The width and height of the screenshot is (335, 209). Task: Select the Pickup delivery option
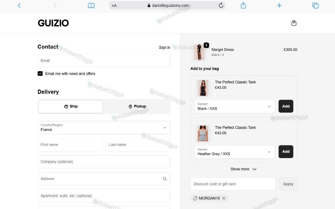coord(137,106)
